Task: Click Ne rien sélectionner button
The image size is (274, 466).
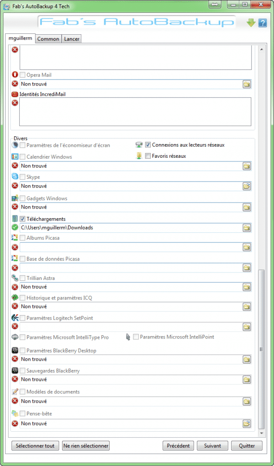Action: (x=86, y=446)
